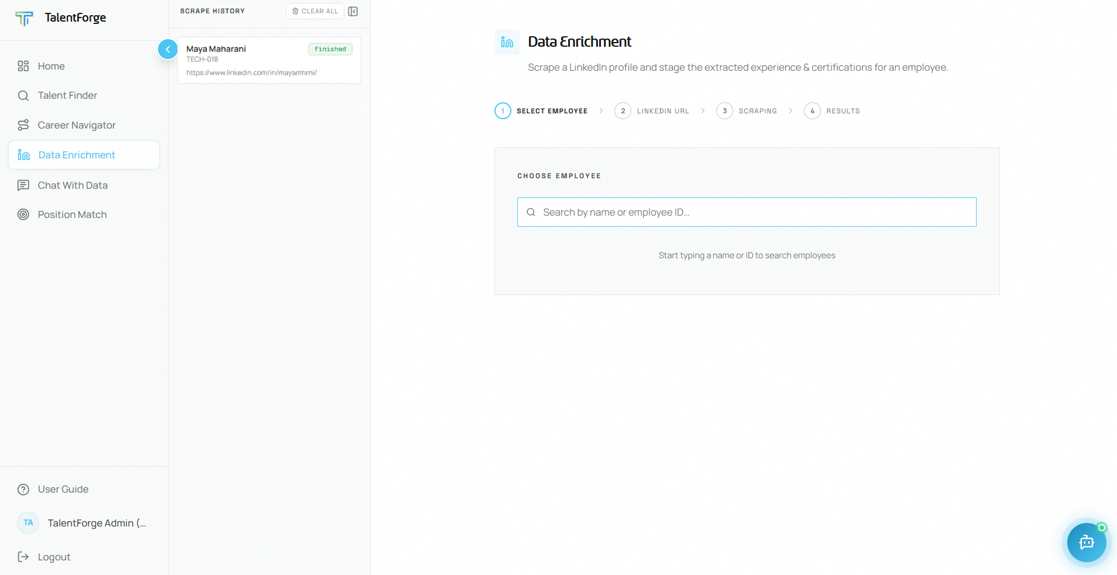1117x575 pixels.
Task: Click the User Guide question mark icon
Action: click(x=23, y=490)
